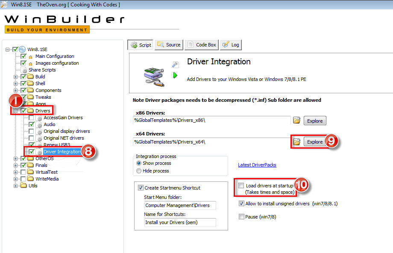Select Driver Integration in the tree
This screenshot has height=253, width=393.
[62, 152]
